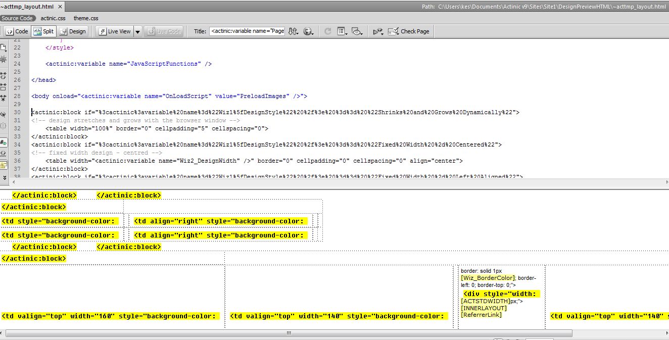The width and height of the screenshot is (669, 340).
Task: Toggle Live View mode
Action: pyautogui.click(x=115, y=31)
